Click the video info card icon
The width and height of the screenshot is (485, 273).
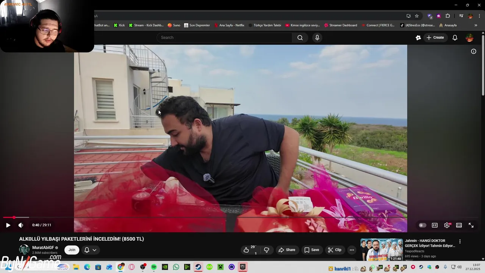tap(474, 51)
